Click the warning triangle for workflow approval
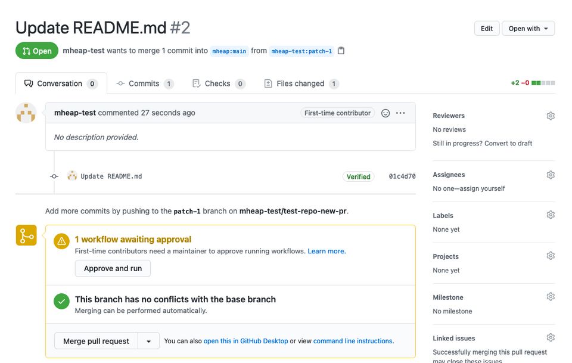This screenshot has height=363, width=572. point(61,241)
